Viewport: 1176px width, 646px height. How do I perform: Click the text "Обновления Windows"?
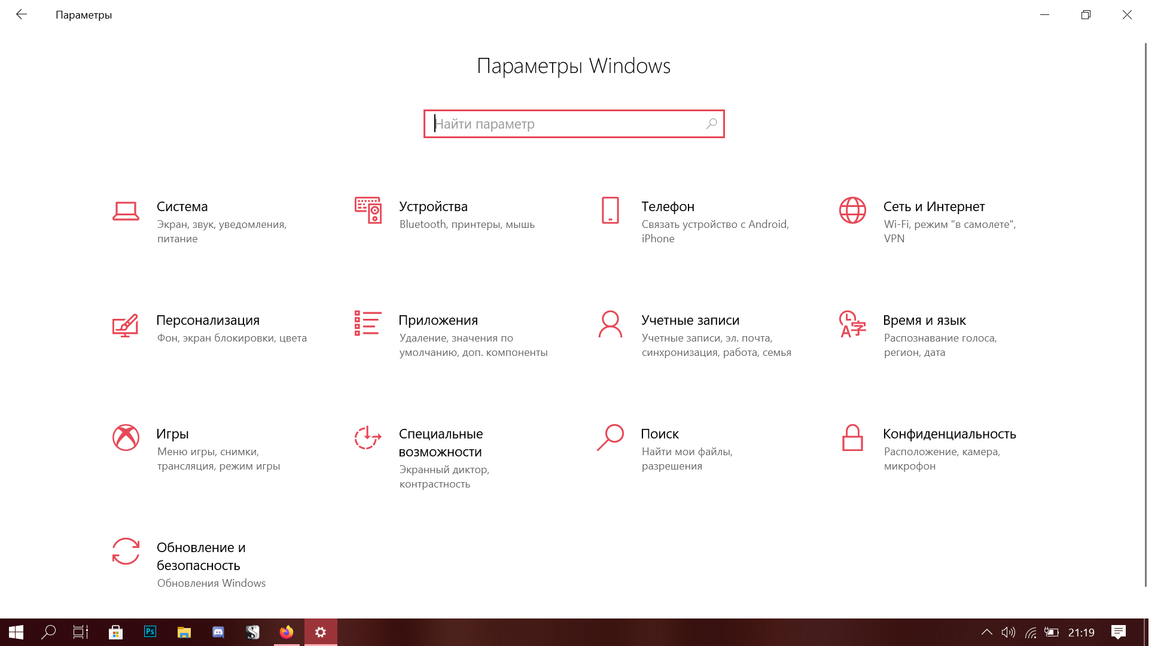[211, 583]
